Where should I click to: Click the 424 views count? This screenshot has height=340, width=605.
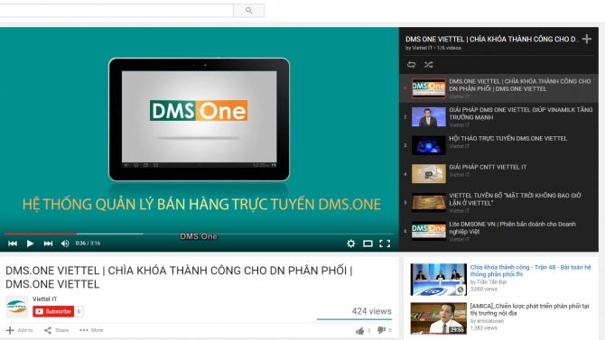coord(371,311)
